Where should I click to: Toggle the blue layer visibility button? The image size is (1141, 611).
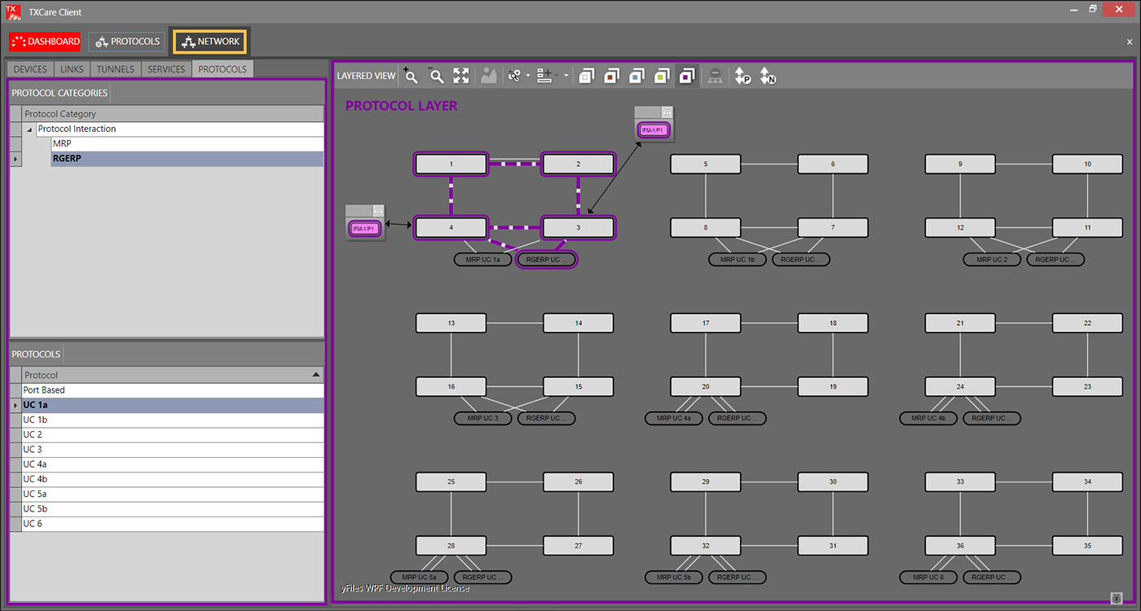[637, 76]
